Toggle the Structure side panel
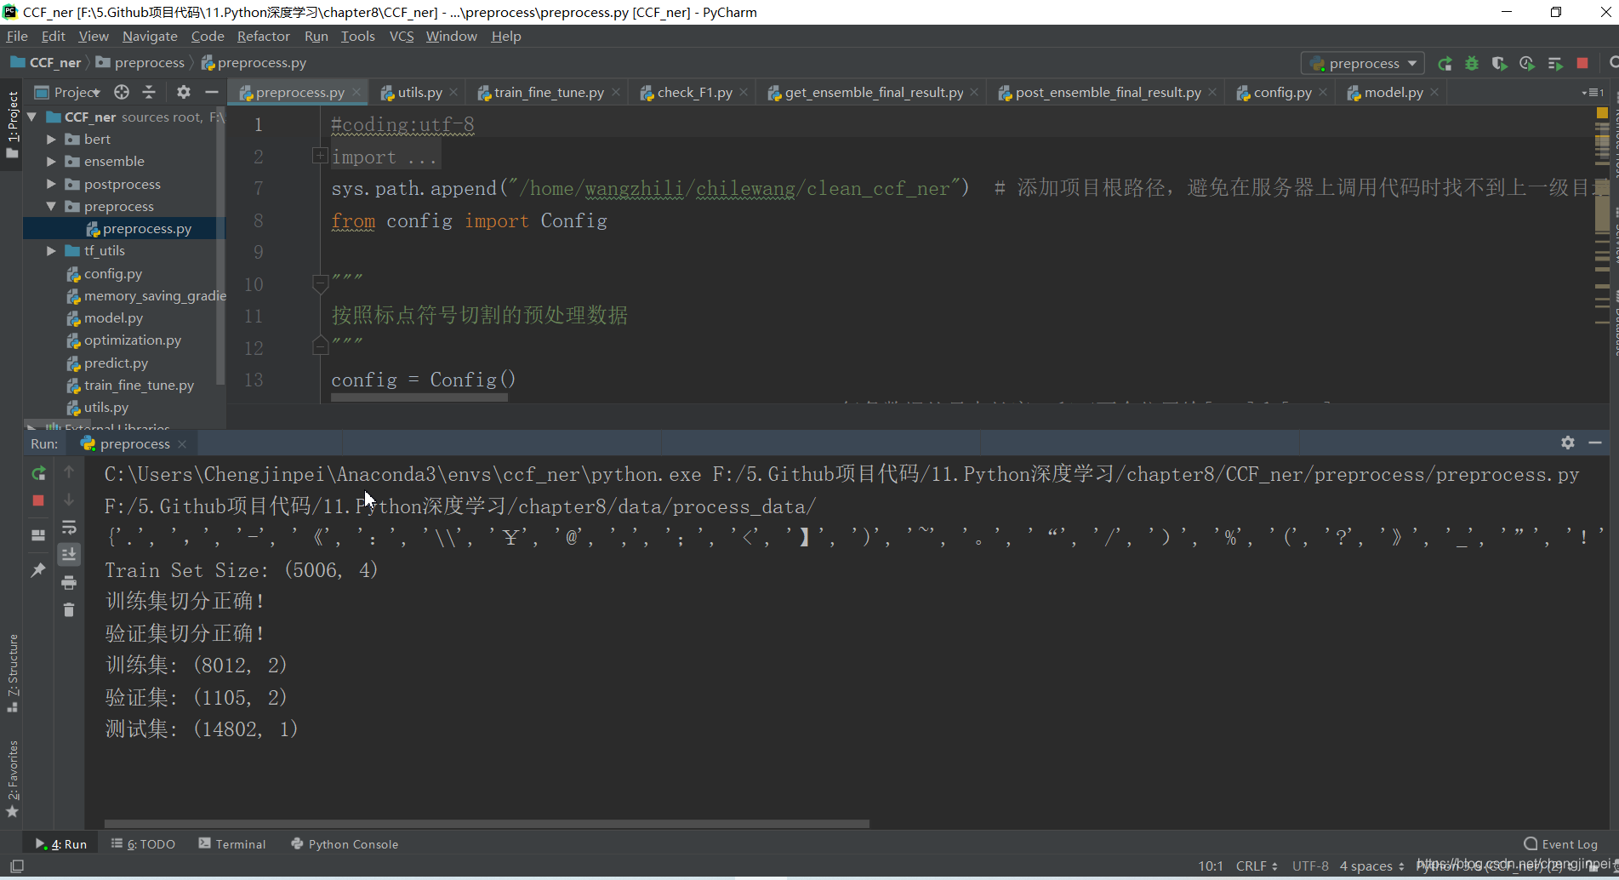 pyautogui.click(x=12, y=673)
